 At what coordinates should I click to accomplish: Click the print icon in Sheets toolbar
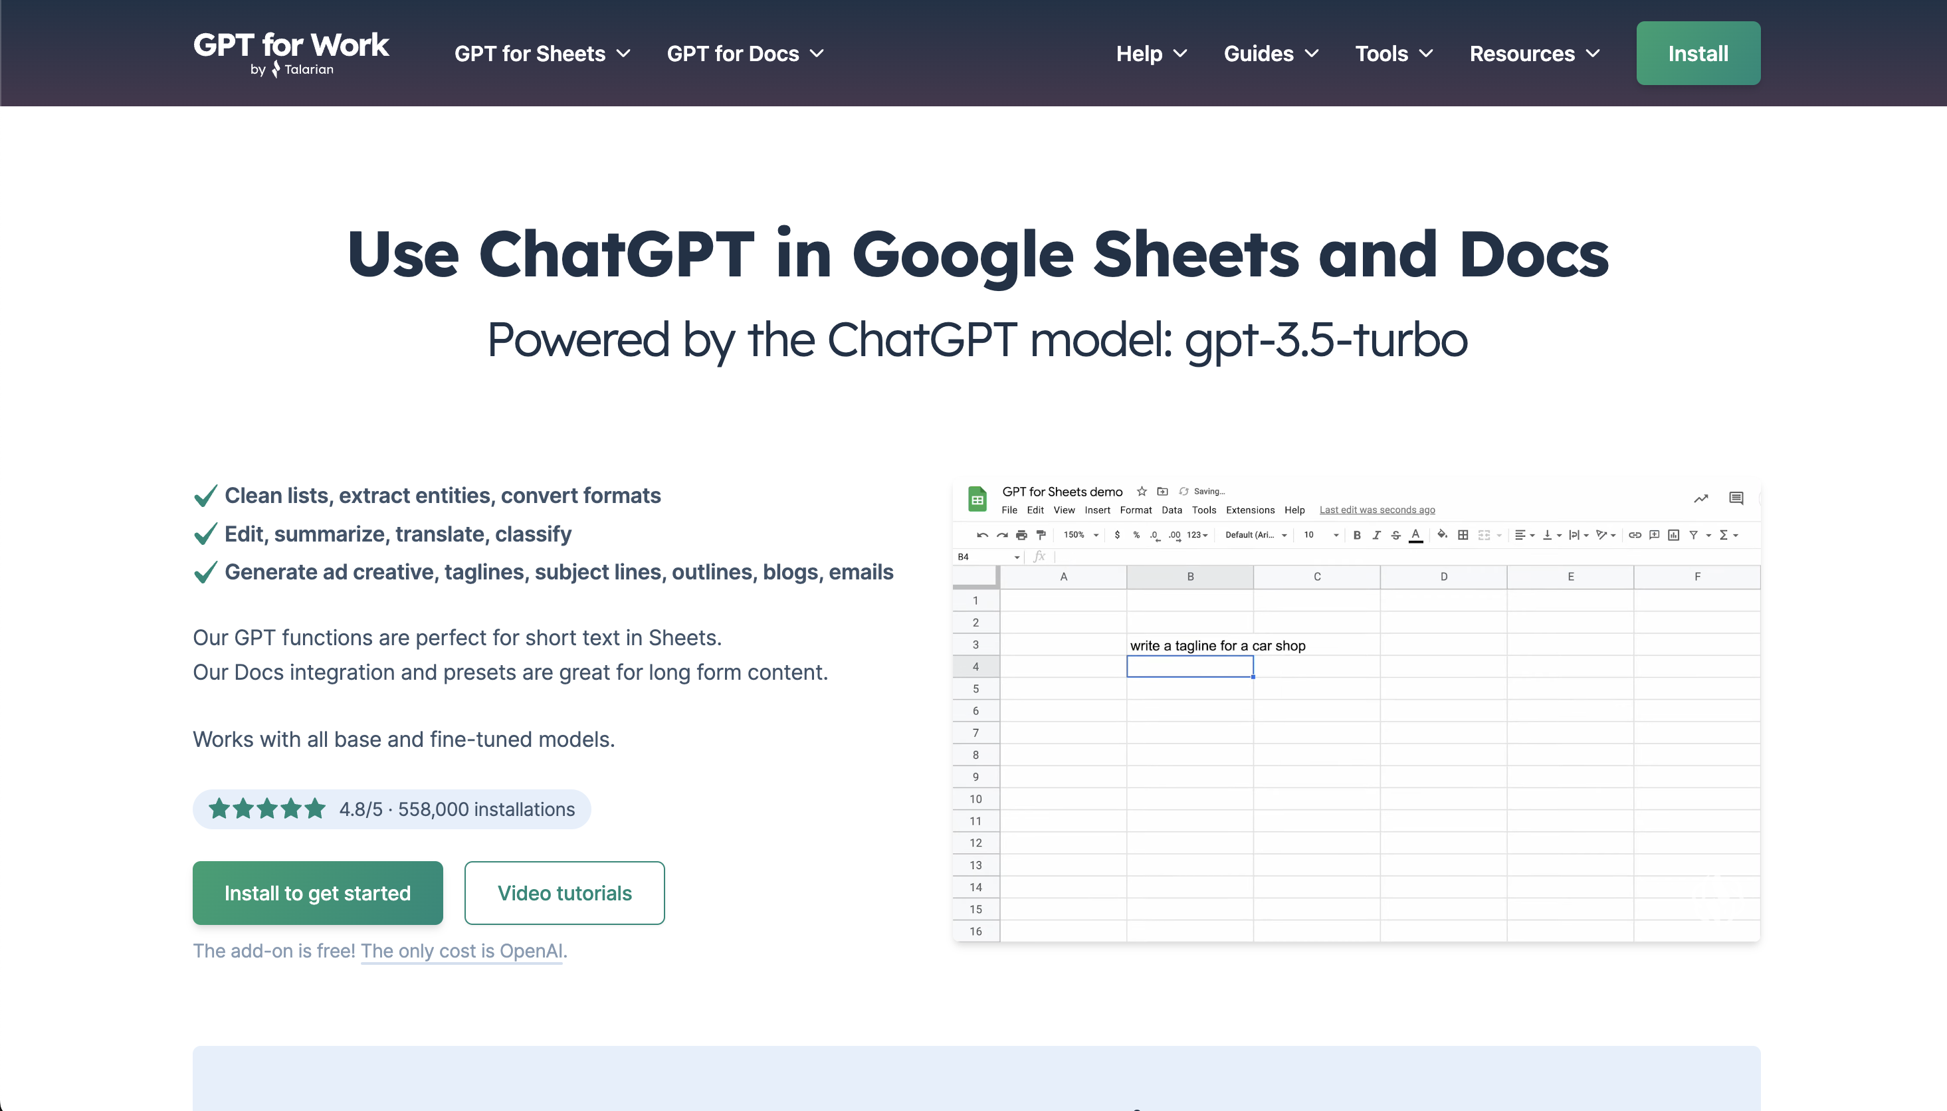point(1021,535)
